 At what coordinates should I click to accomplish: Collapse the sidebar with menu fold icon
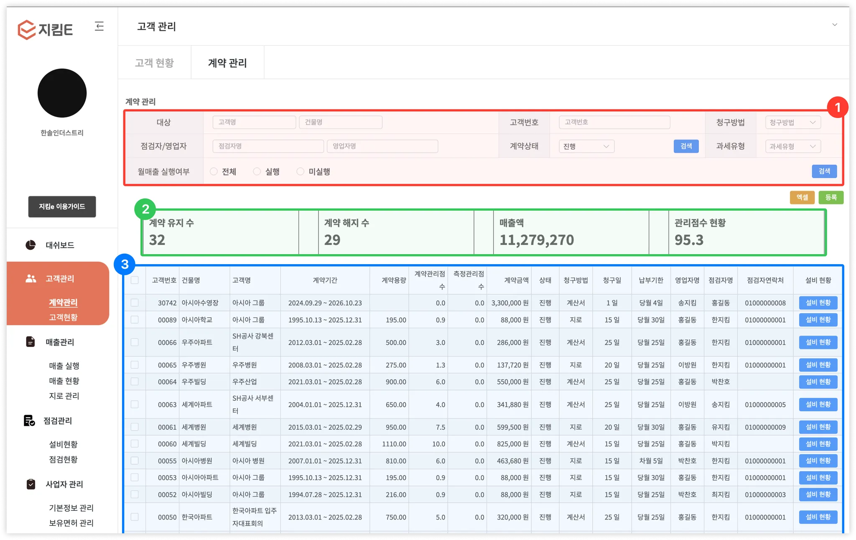[x=99, y=26]
